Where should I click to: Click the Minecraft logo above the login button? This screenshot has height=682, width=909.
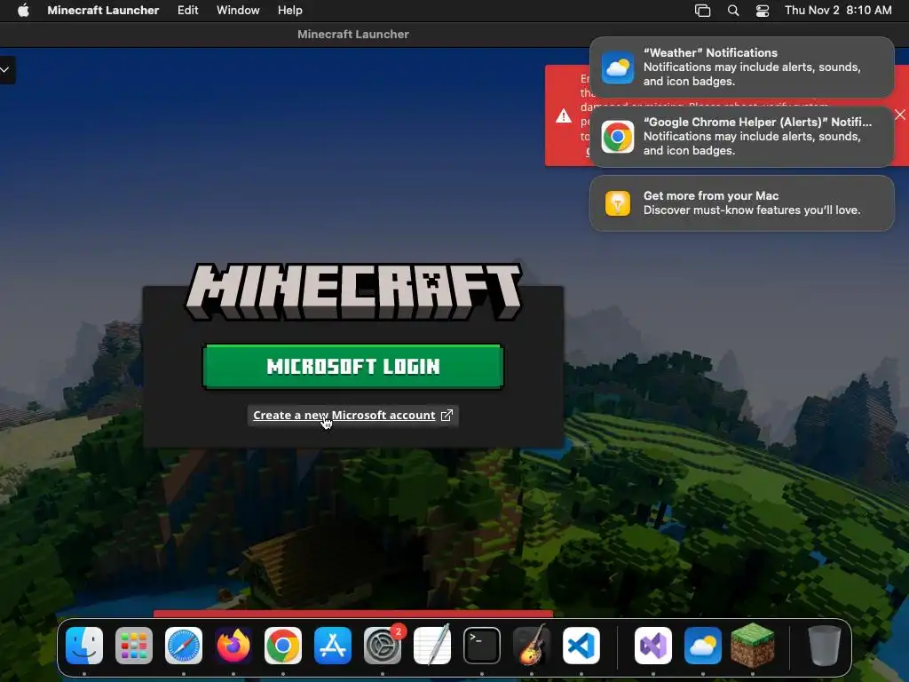point(353,291)
